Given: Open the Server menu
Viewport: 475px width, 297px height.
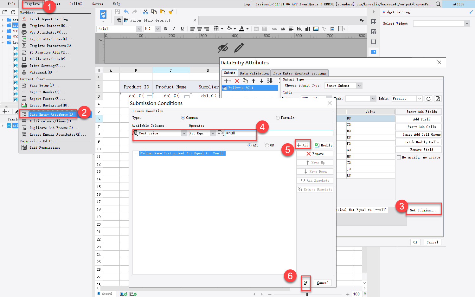Looking at the screenshot, I should coord(98,4).
